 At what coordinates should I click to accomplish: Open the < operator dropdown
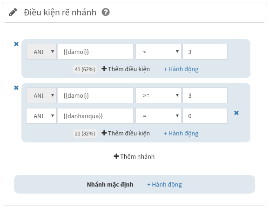point(158,52)
